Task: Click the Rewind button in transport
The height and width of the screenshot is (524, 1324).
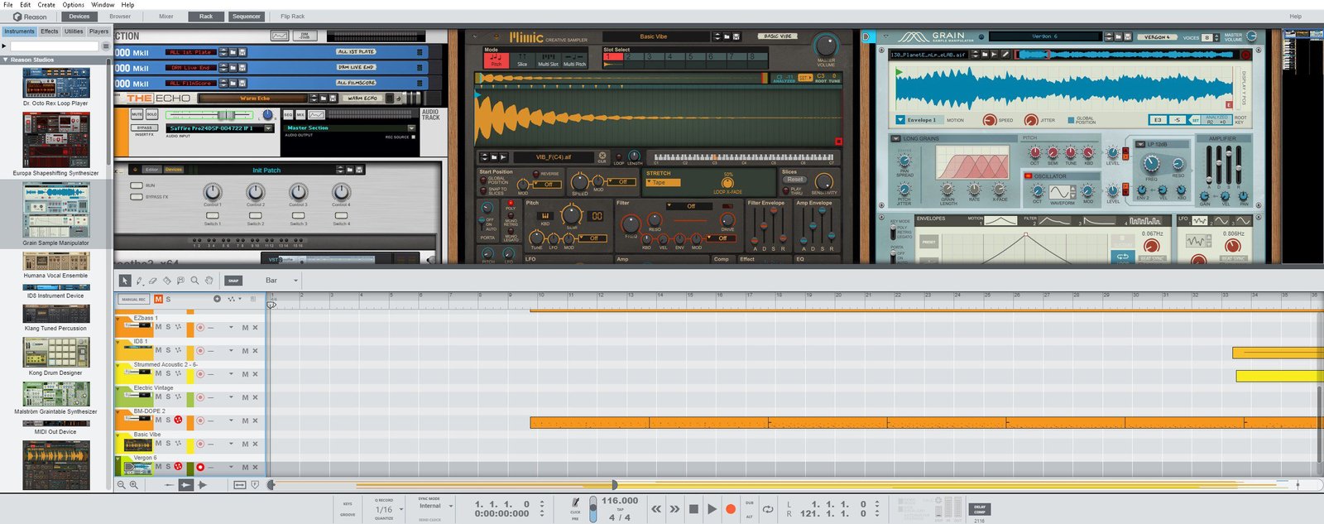Action: click(x=656, y=509)
